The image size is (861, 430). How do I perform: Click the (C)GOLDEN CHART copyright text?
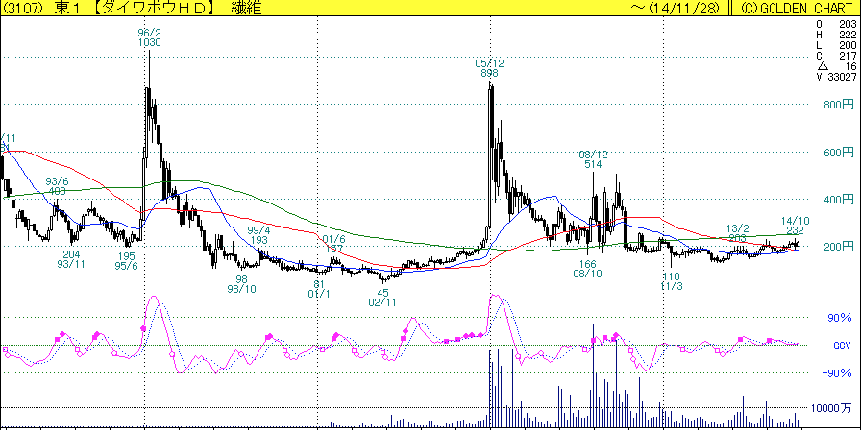pos(796,9)
